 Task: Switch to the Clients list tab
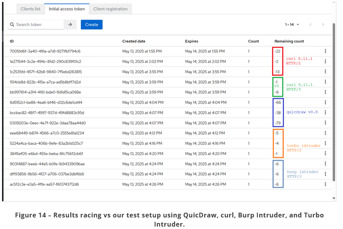click(30, 9)
